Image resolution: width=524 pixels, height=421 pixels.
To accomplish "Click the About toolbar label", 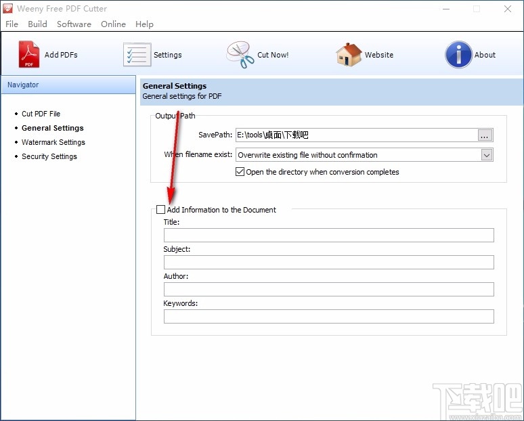I will click(x=485, y=55).
